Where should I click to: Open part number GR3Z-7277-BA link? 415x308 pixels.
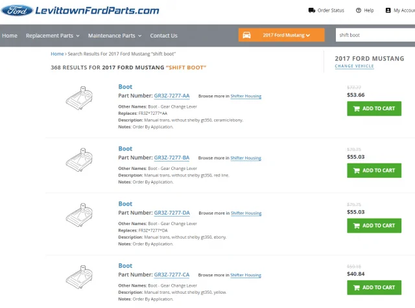click(172, 158)
